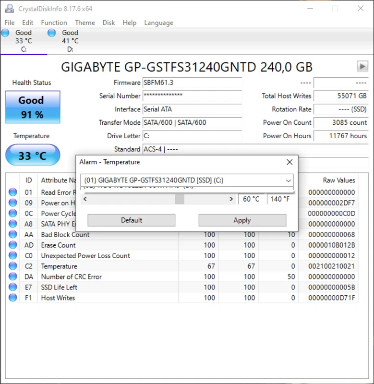Screen dimensions: 374x384
Task: Open the Theme menu
Action: click(x=85, y=23)
